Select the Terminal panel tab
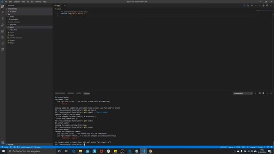 tap(86, 93)
